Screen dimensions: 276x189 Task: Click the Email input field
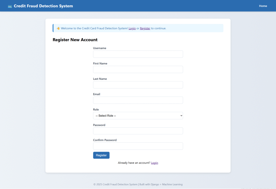point(138,100)
